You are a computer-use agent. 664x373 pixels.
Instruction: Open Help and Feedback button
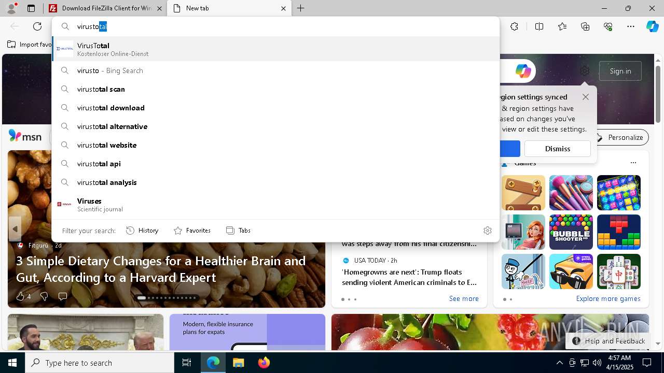(x=608, y=341)
